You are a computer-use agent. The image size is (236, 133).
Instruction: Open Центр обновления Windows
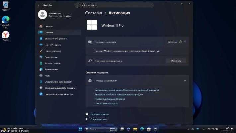coord(58,94)
